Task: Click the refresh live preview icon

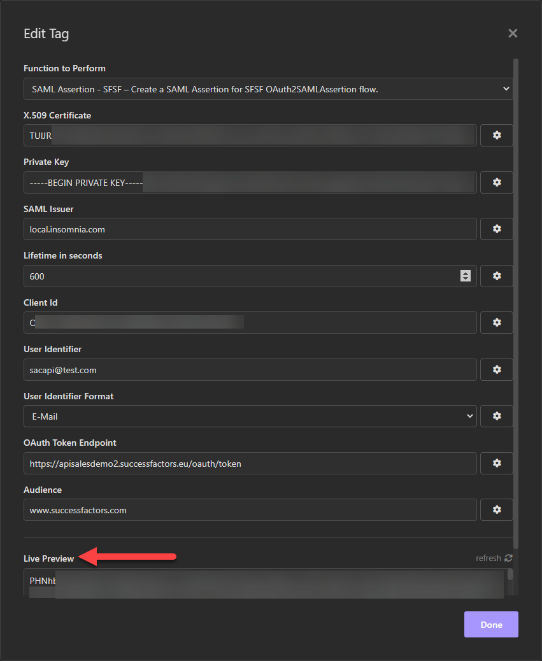Action: 508,558
